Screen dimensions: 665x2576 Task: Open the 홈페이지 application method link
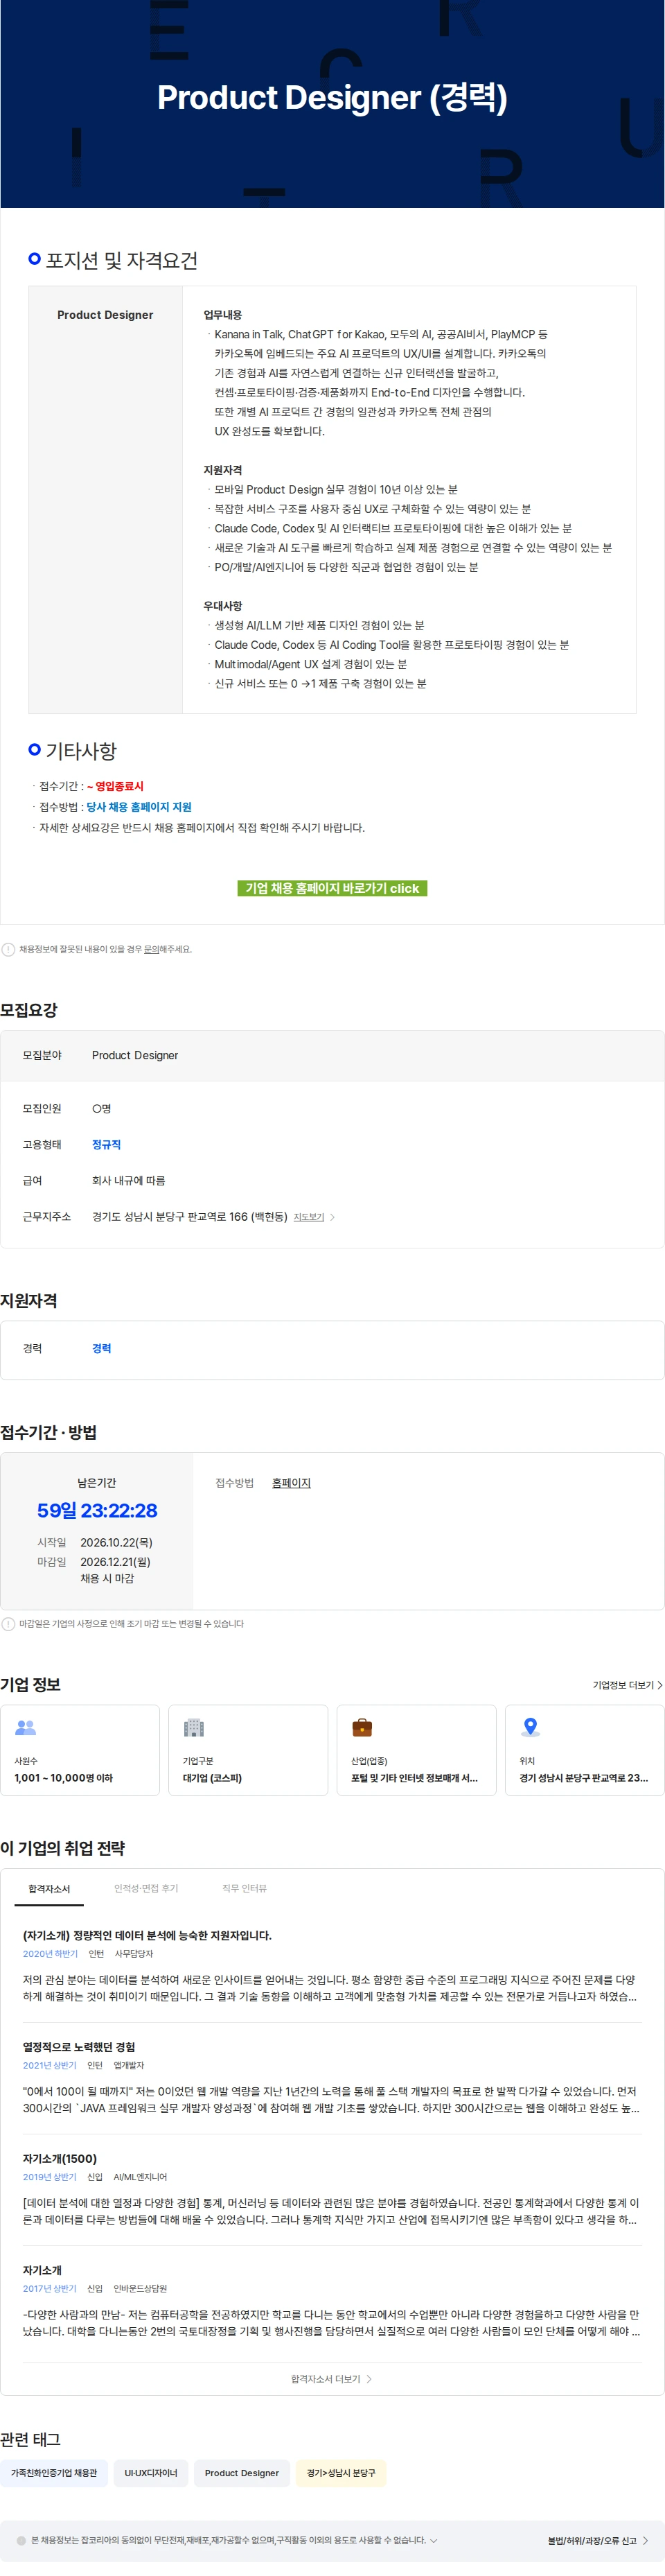(291, 1482)
